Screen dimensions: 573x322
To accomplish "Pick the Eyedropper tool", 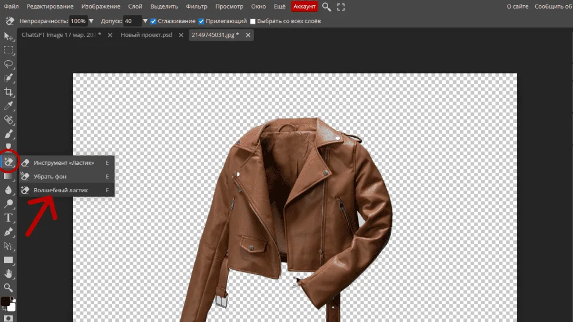I will [x=9, y=106].
